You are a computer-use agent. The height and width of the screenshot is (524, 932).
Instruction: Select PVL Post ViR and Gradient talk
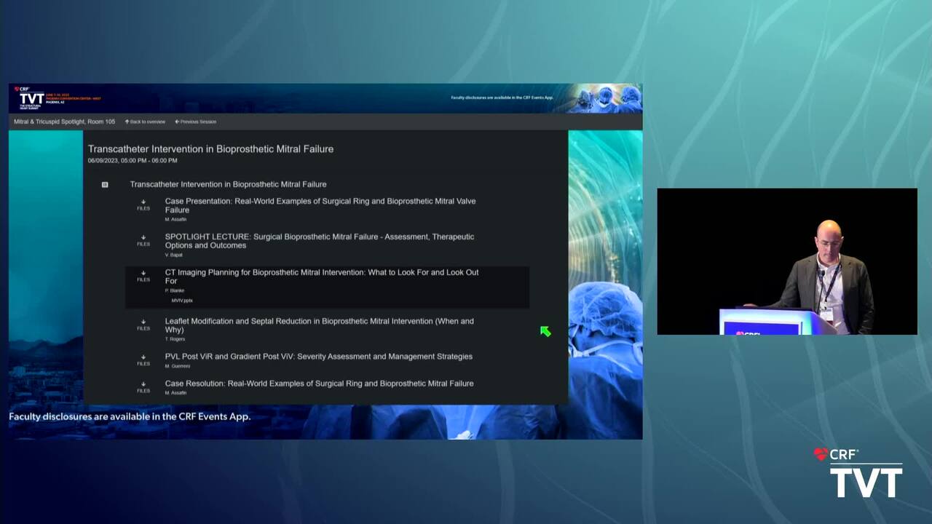[319, 357]
